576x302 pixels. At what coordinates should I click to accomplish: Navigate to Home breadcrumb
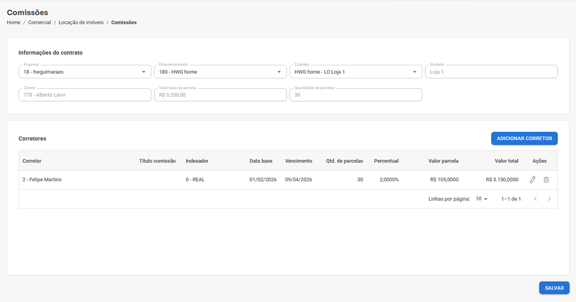(x=14, y=22)
